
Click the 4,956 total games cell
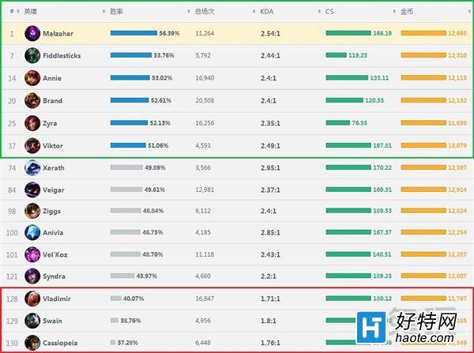coord(203,321)
